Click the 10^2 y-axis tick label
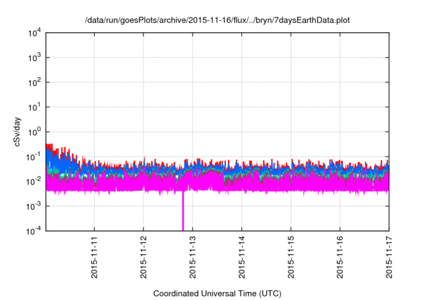This screenshot has height=300, width=429. coord(34,82)
